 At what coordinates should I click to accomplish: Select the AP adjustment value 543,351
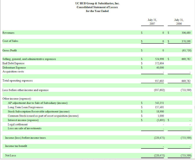[x=159, y=103]
